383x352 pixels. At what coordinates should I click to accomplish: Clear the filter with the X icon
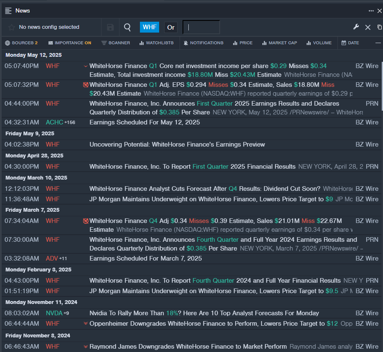click(368, 27)
